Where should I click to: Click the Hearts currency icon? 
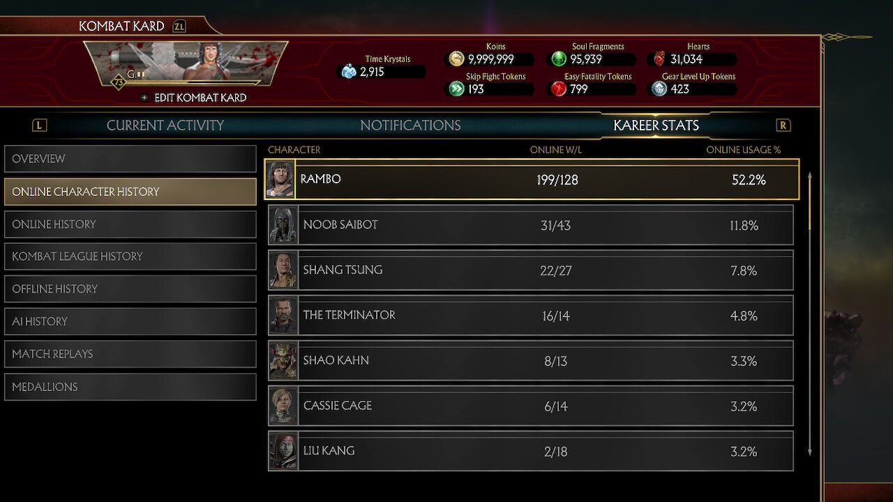coord(659,59)
